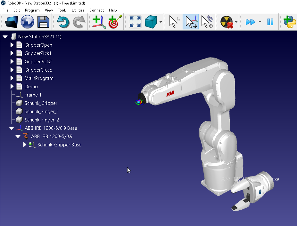297x226 pixels.
Task: Open the Help menu
Action: click(113, 10)
